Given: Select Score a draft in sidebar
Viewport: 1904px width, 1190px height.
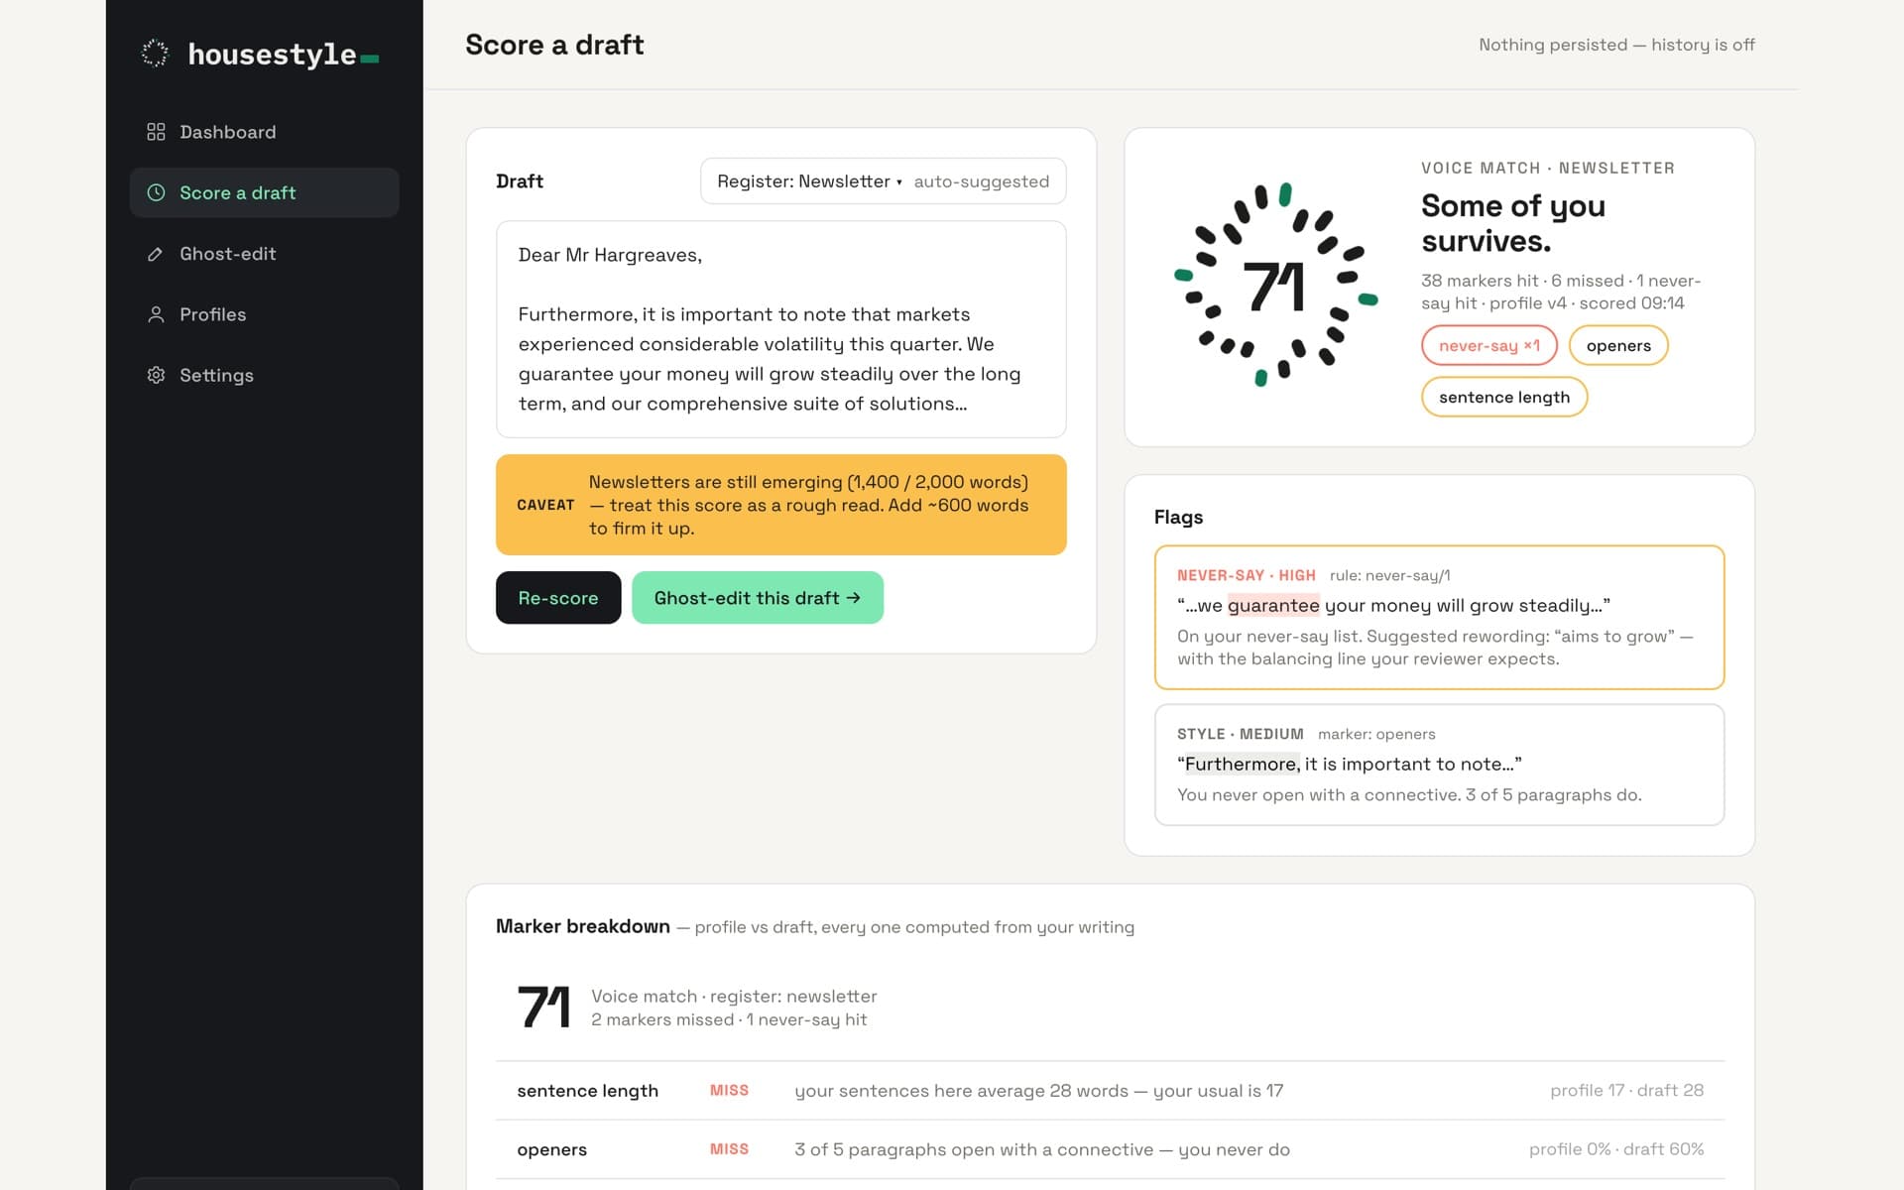Looking at the screenshot, I should point(264,192).
